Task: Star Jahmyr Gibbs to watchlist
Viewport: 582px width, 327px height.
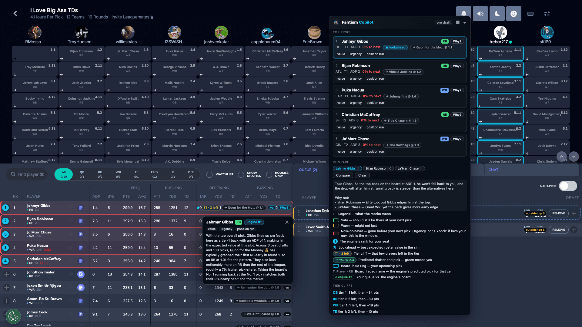Action: 71,208
